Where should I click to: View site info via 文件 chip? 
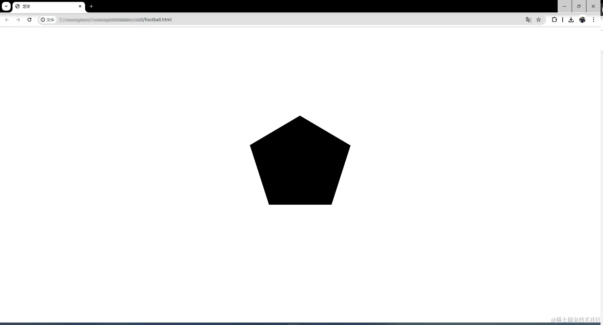pyautogui.click(x=48, y=20)
